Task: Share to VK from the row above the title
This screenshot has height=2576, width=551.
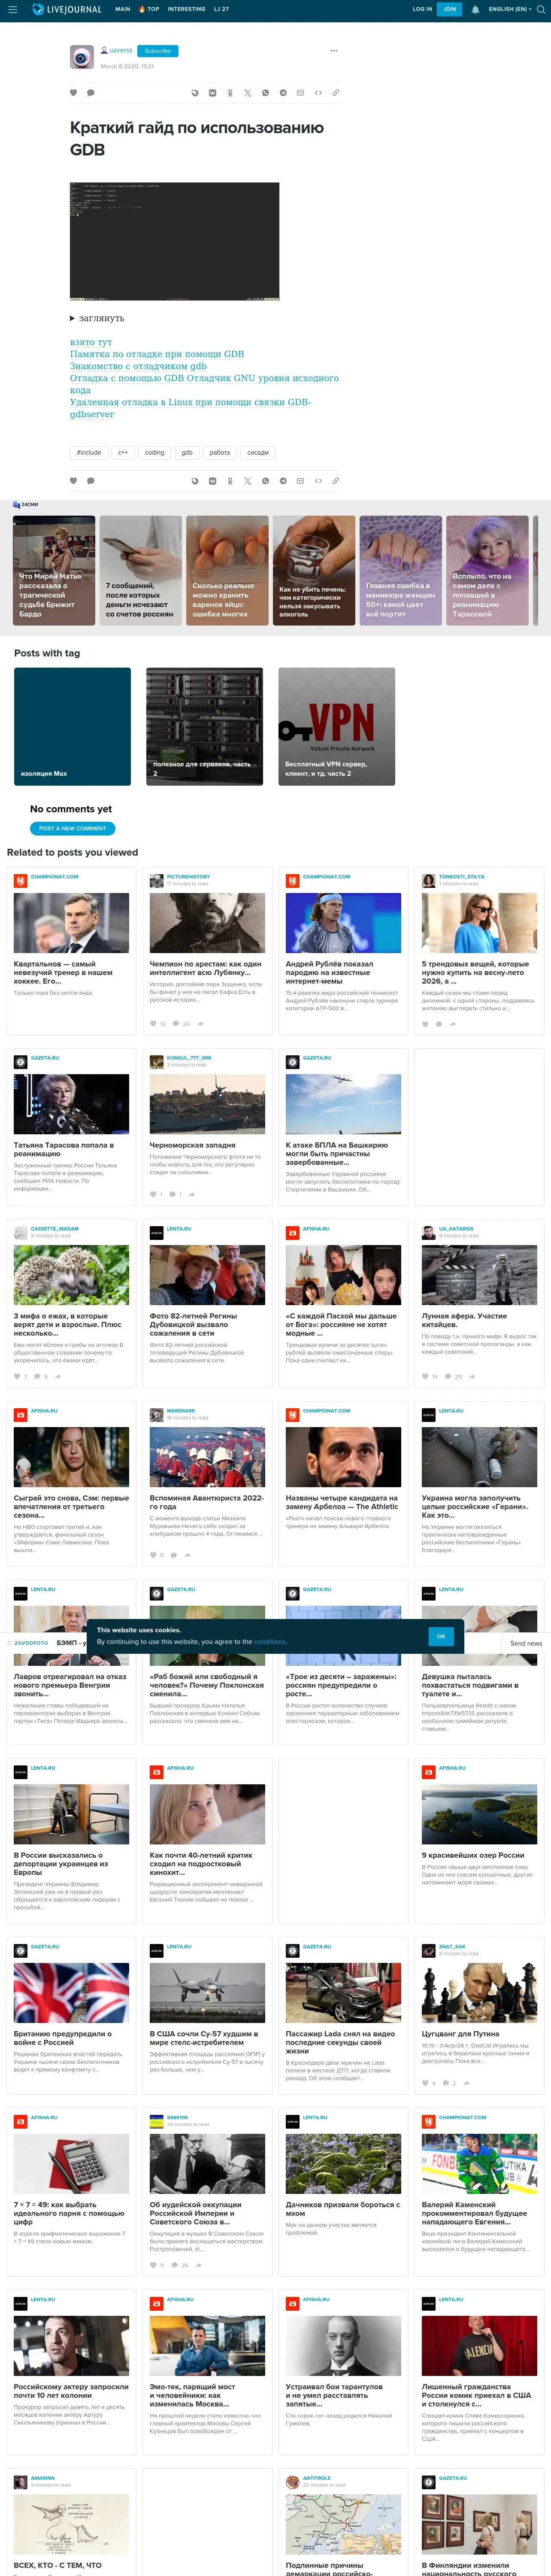Action: 212,93
